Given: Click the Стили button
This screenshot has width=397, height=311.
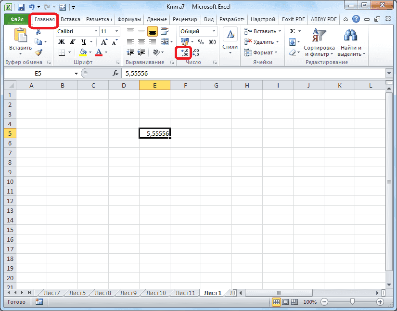Looking at the screenshot, I should pyautogui.click(x=230, y=42).
